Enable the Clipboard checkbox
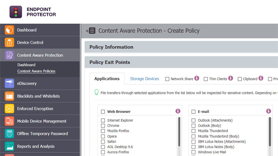The height and width of the screenshot is (156, 278). pos(240,79)
